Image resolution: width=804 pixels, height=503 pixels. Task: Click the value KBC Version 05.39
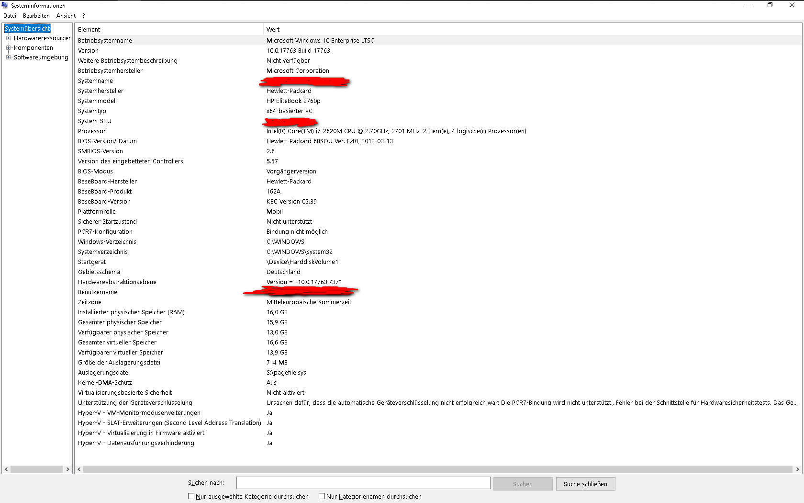[x=291, y=202]
